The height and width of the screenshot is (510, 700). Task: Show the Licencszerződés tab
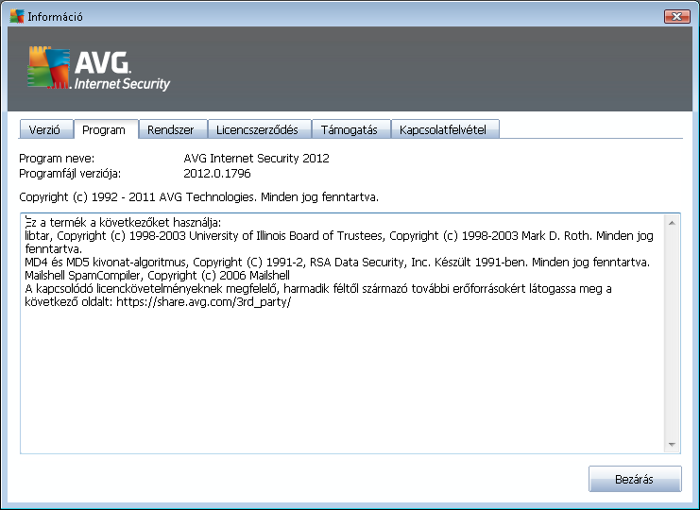(x=260, y=129)
